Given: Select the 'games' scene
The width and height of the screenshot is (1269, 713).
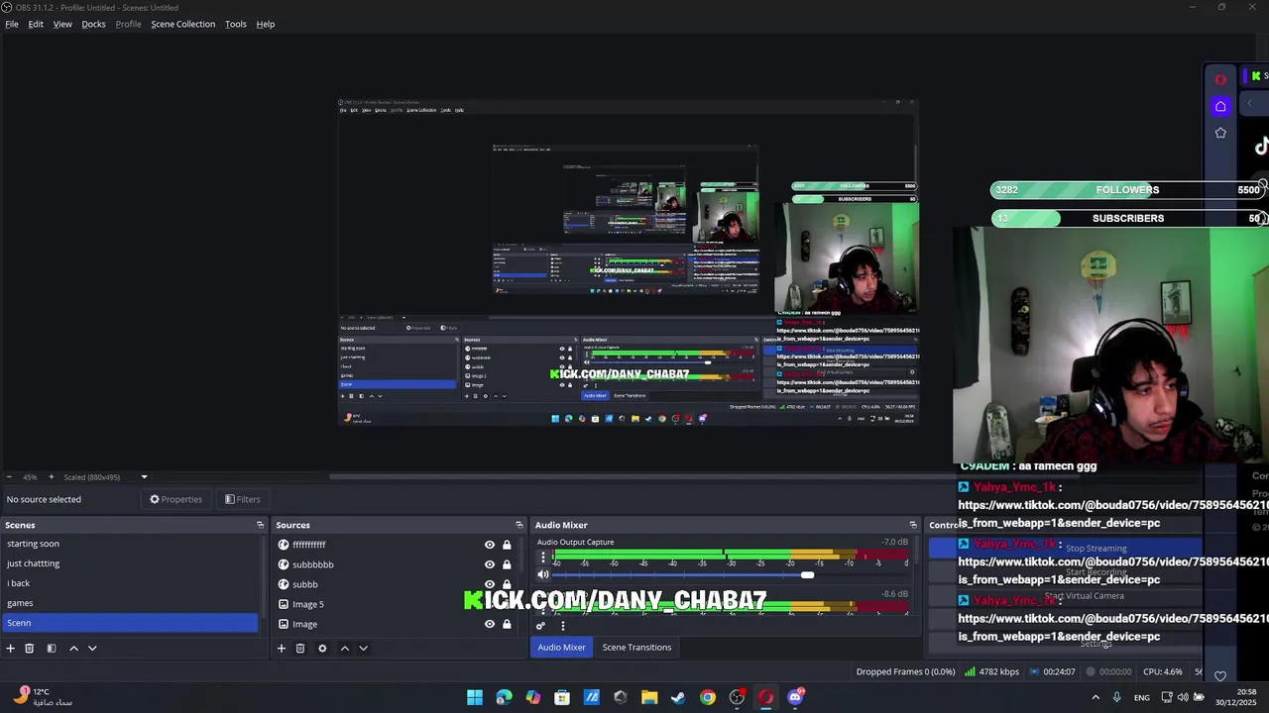Looking at the screenshot, I should pyautogui.click(x=131, y=603).
